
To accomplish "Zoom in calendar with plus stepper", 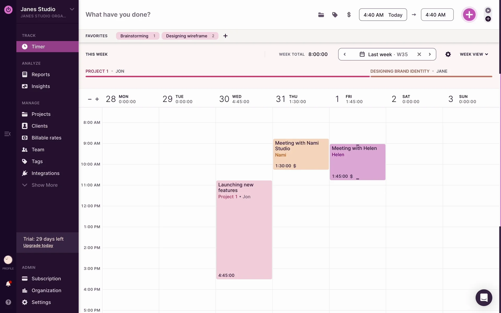I will (97, 99).
